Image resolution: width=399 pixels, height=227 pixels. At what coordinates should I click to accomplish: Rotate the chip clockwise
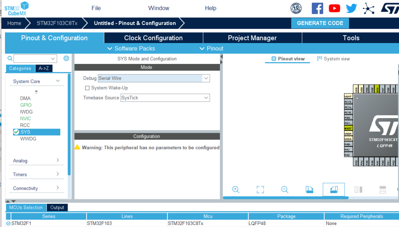(309, 189)
